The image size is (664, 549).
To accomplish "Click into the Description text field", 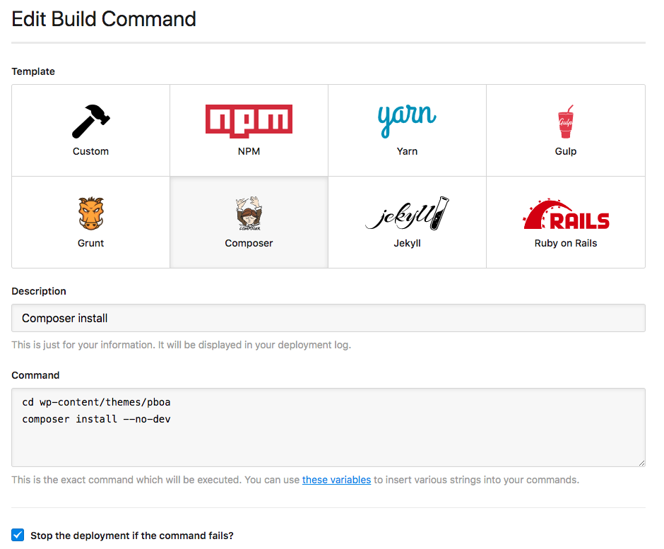I will coord(328,318).
